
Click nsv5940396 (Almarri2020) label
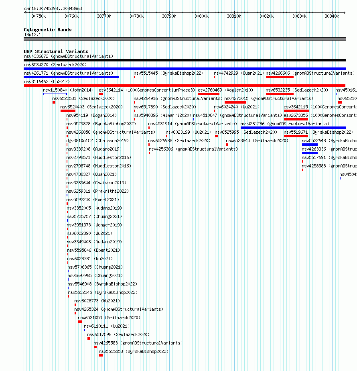tap(162, 116)
